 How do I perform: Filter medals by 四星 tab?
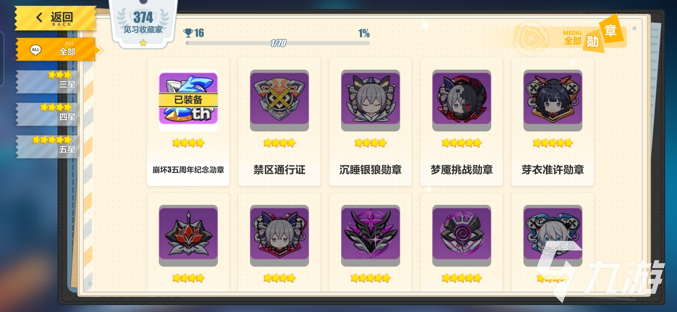[47, 114]
